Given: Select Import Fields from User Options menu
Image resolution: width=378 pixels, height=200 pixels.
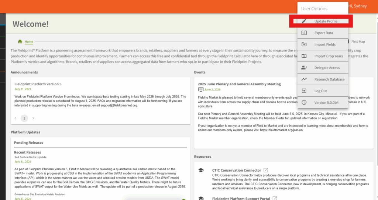Looking at the screenshot, I should (325, 44).
